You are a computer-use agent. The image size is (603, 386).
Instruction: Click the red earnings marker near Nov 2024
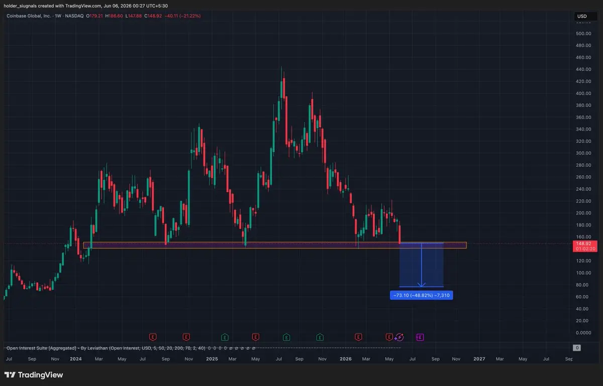coord(186,337)
